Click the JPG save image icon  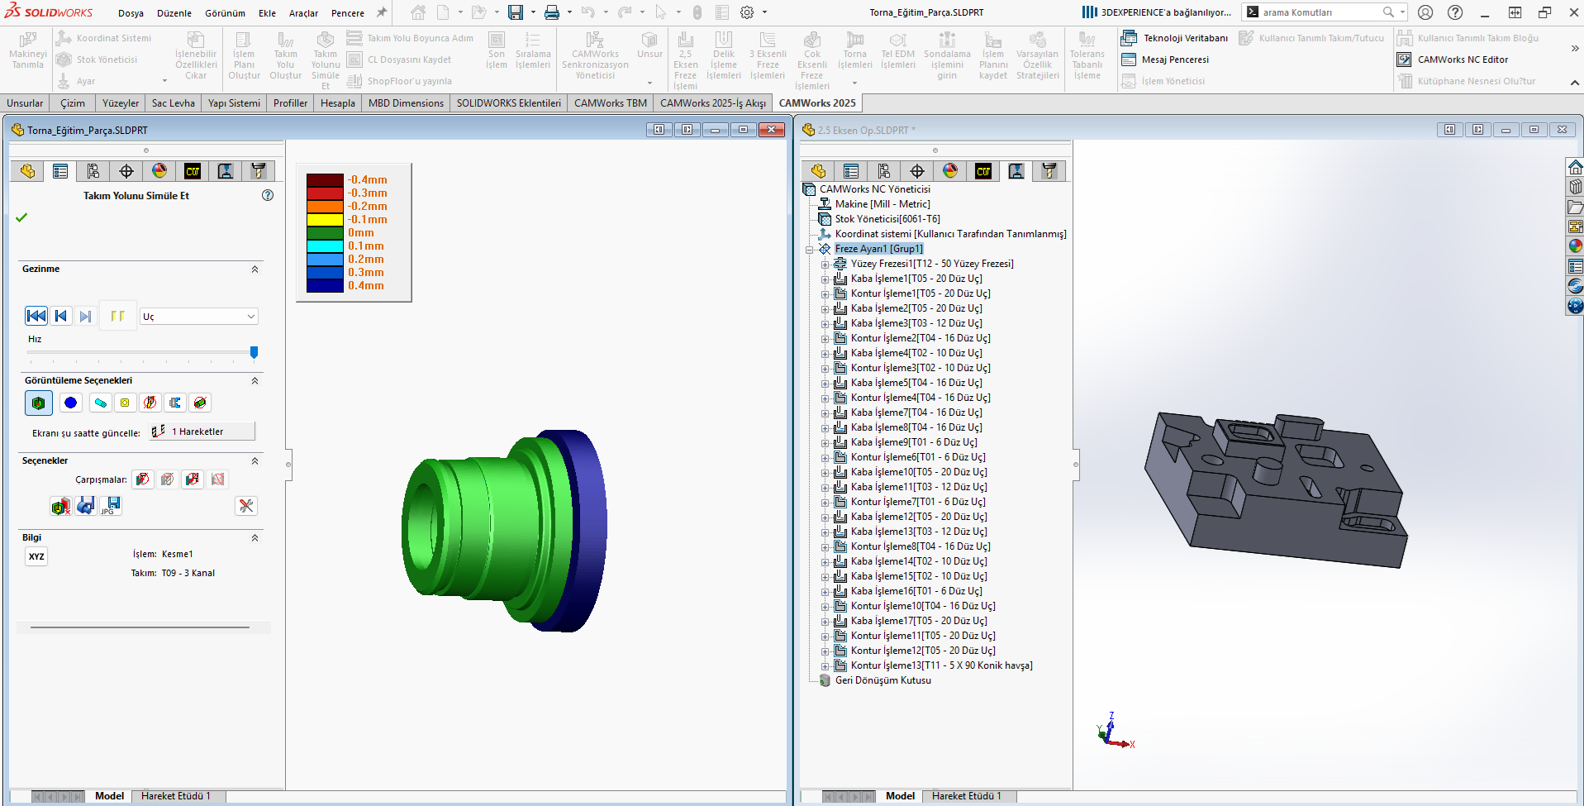[x=112, y=506]
